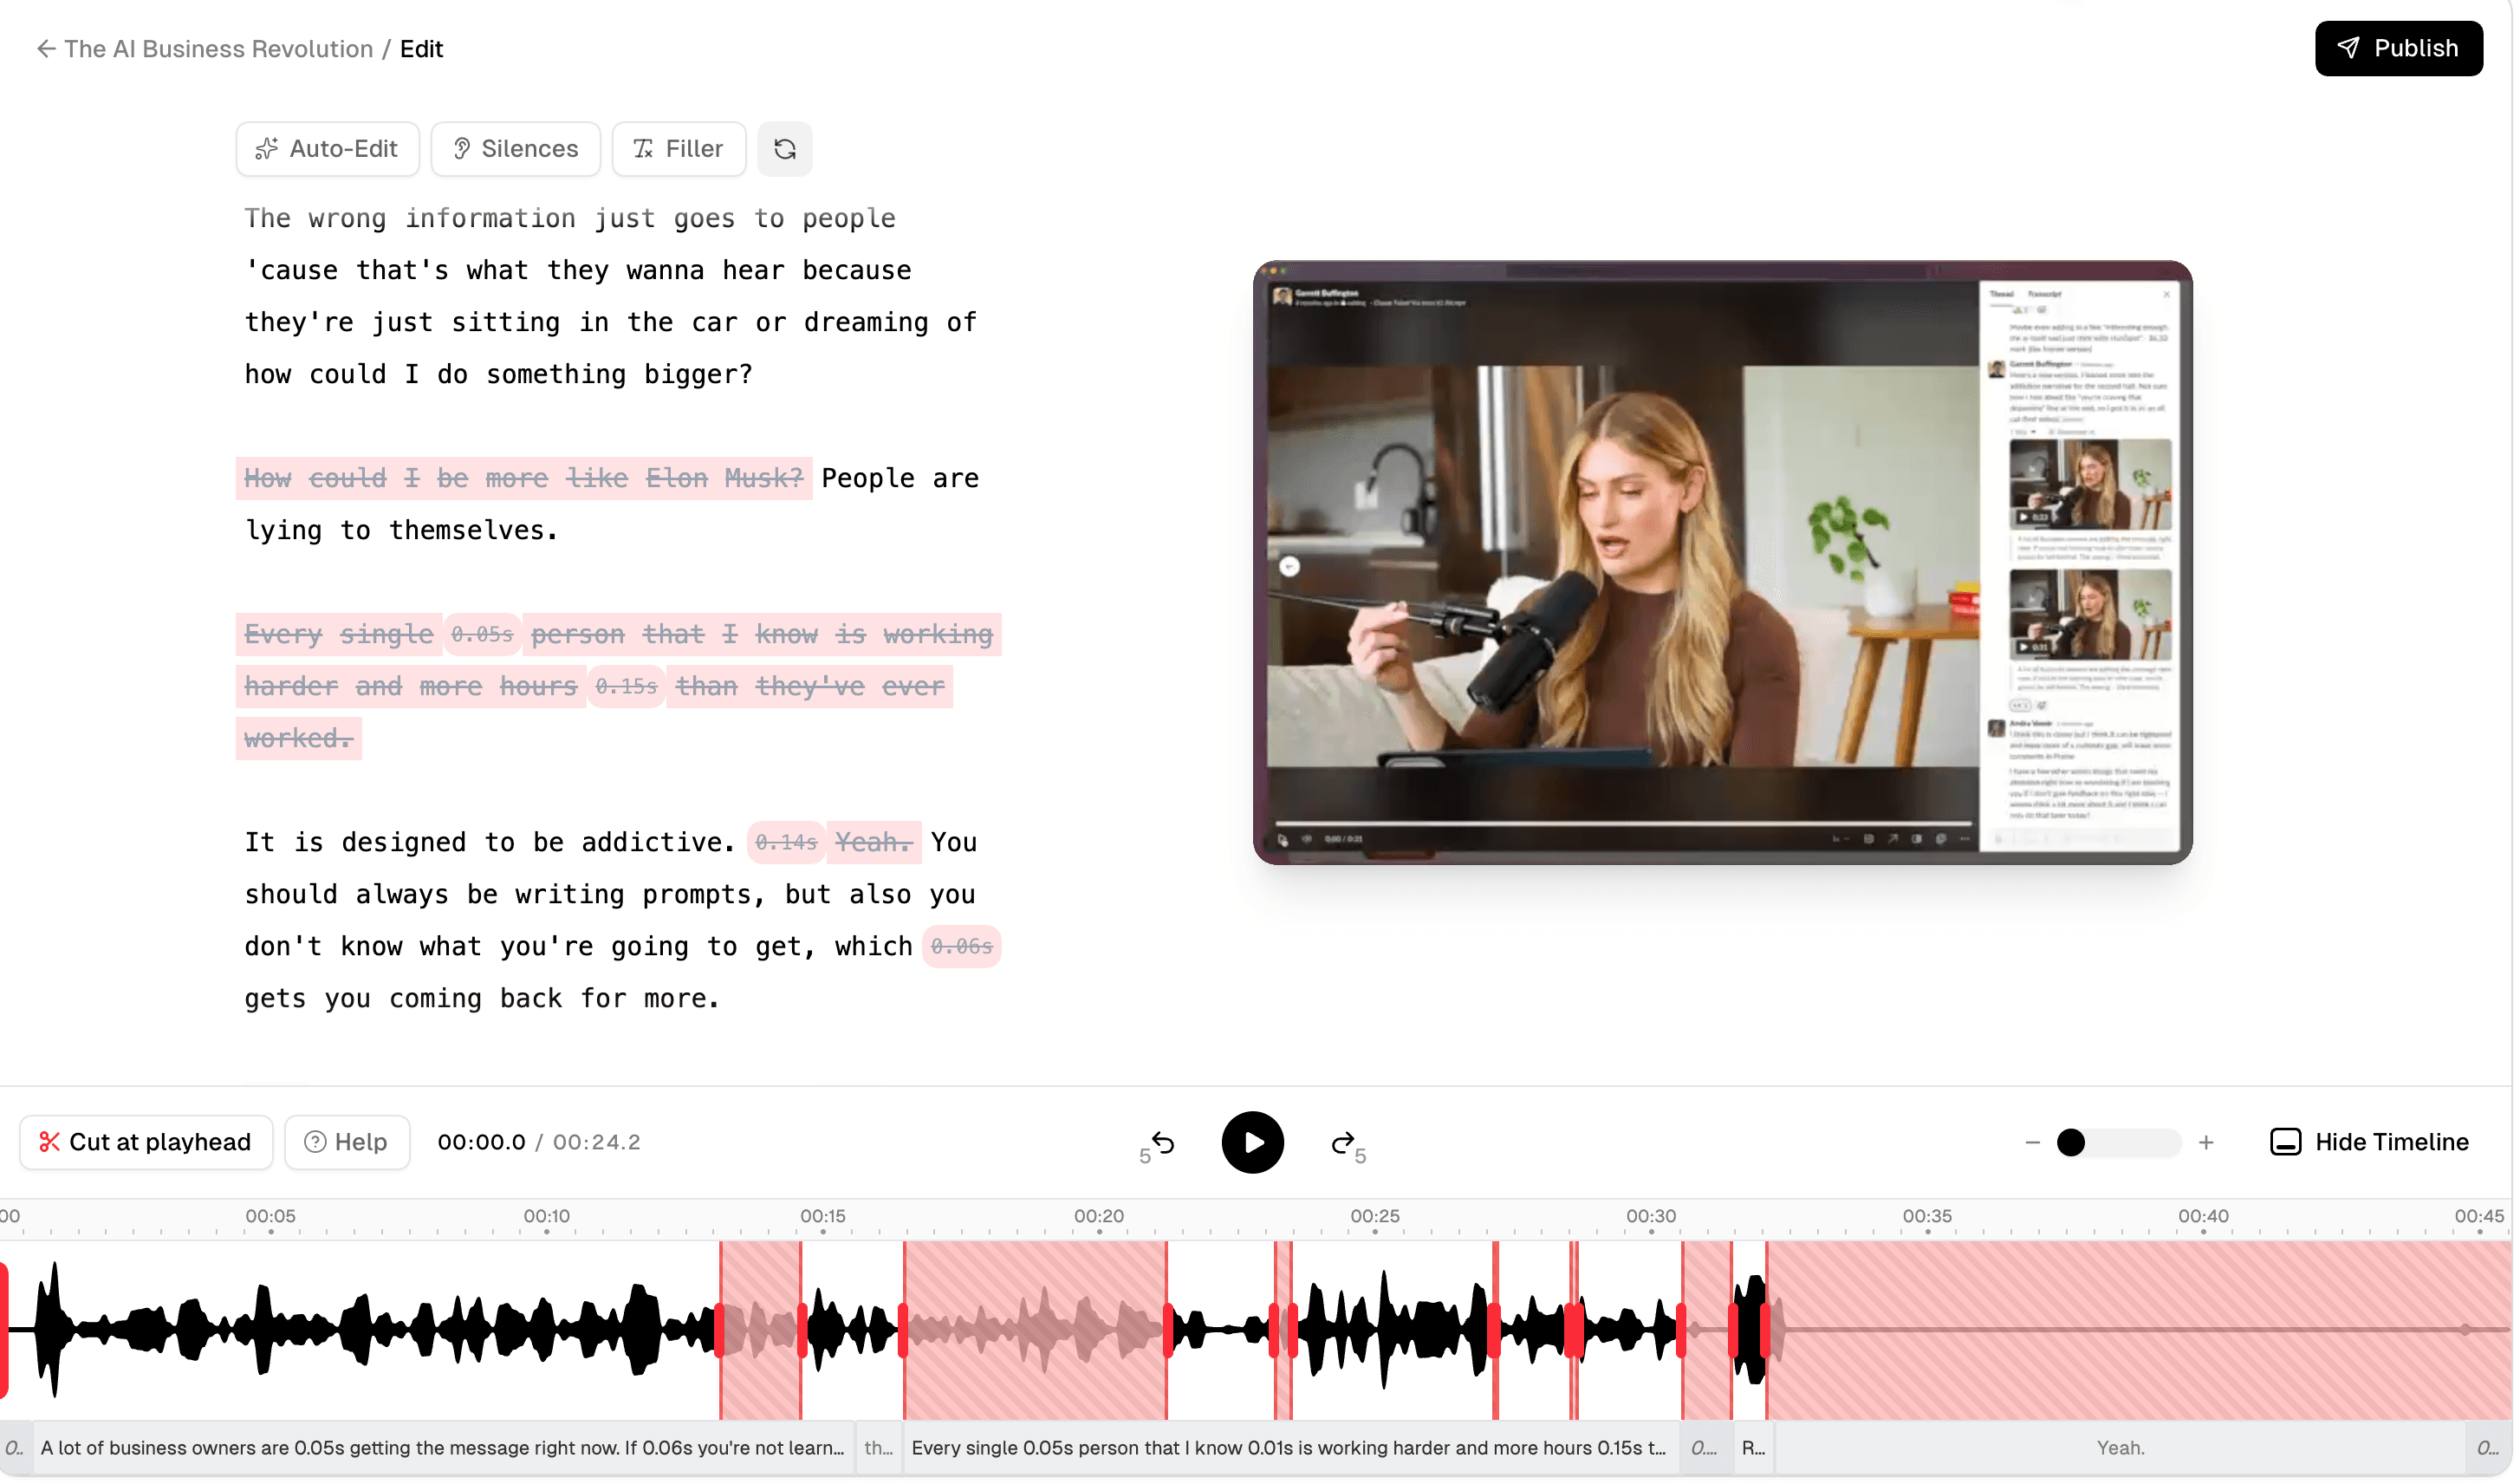2520x1484 pixels.
Task: Click the microphone icon on the Silences button
Action: (461, 148)
